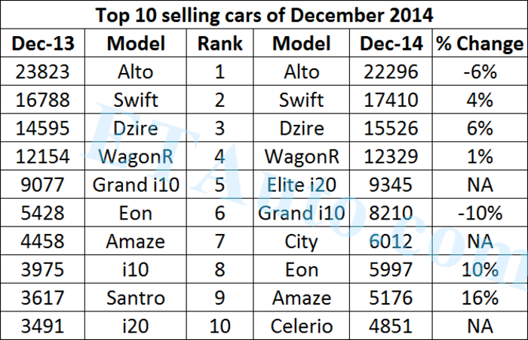Click the Santro model cell
The height and width of the screenshot is (340, 528).
tap(137, 298)
